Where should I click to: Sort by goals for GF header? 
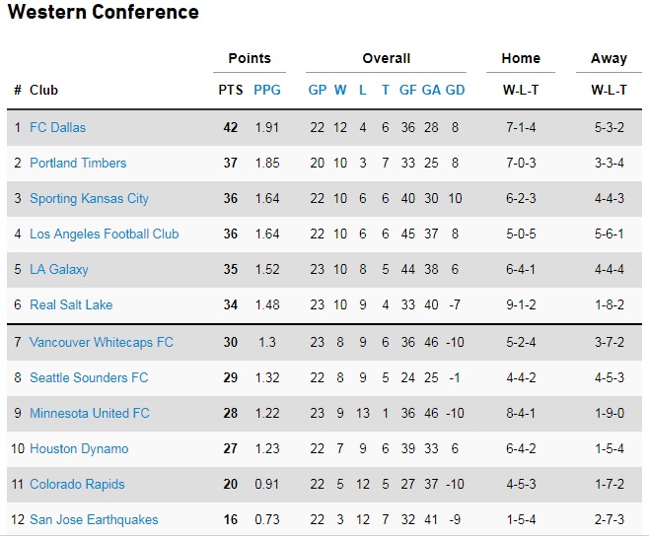click(408, 90)
